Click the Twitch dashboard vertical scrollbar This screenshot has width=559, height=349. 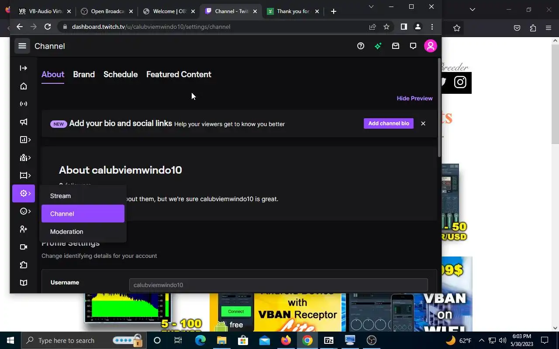(439, 107)
